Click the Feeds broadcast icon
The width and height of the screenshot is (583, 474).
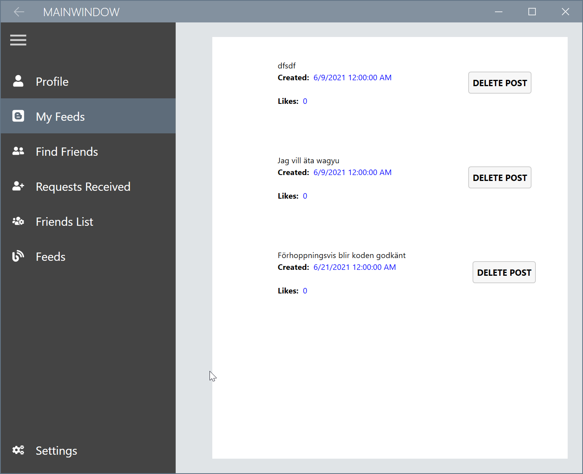18,256
